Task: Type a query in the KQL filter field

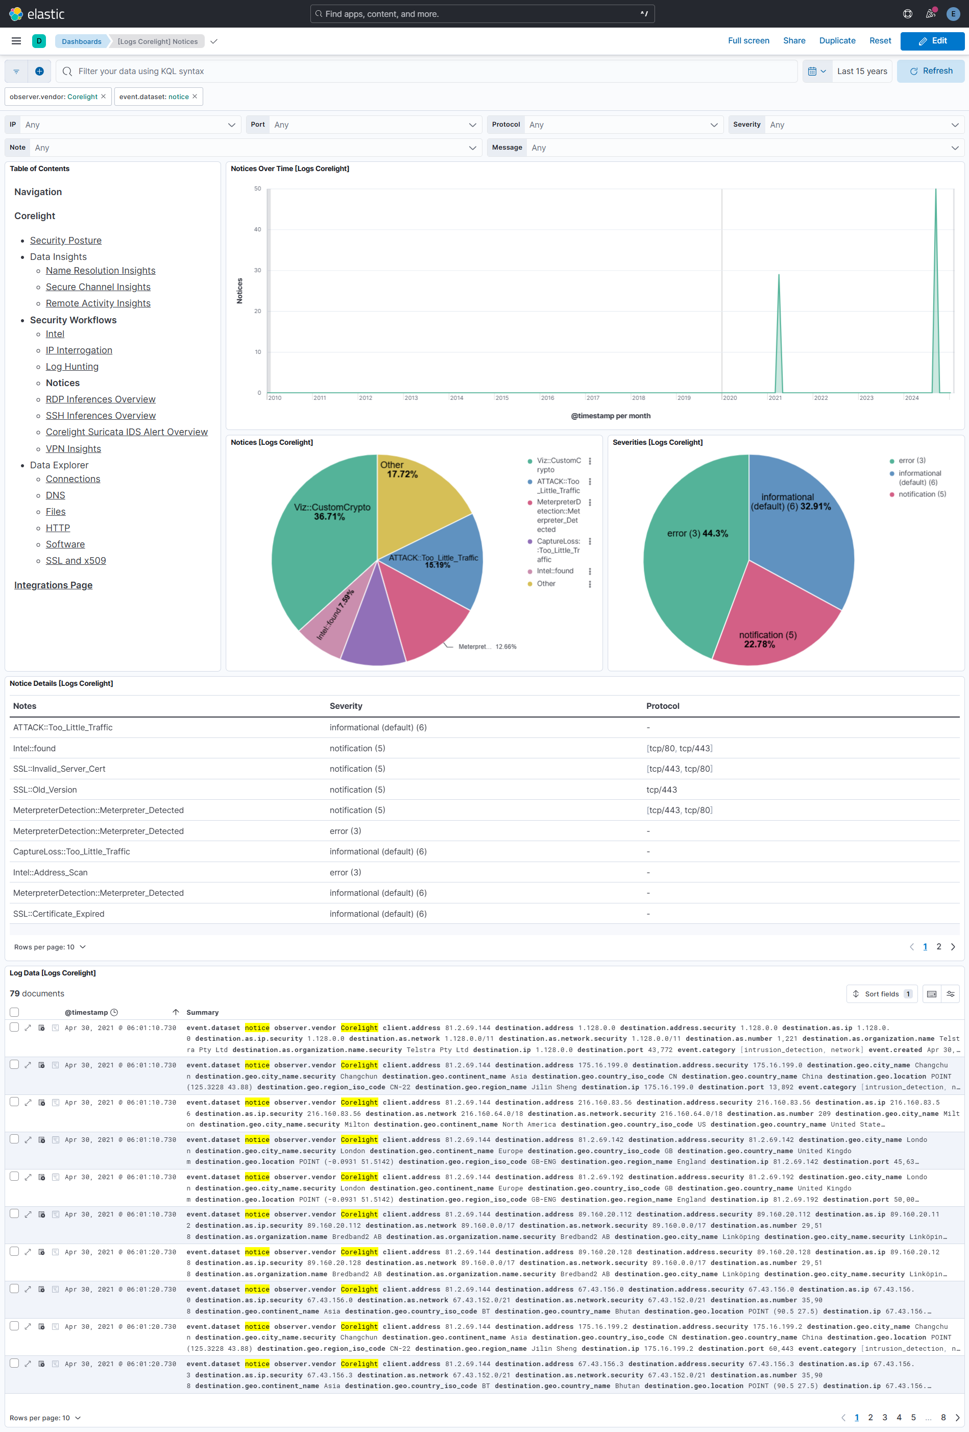Action: tap(247, 71)
